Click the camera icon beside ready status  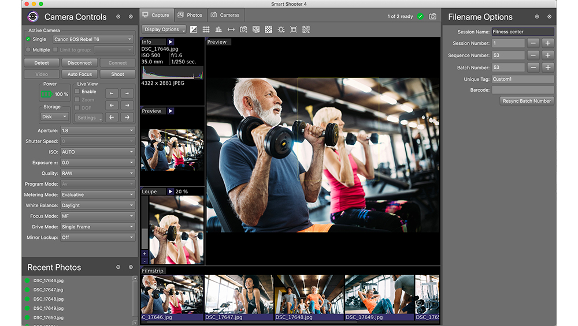(x=432, y=16)
